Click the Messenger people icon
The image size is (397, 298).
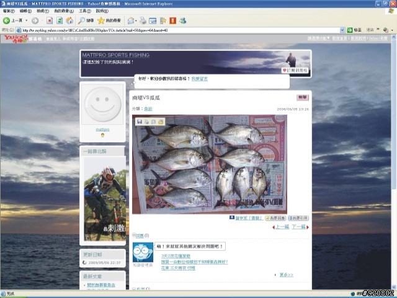(x=183, y=20)
